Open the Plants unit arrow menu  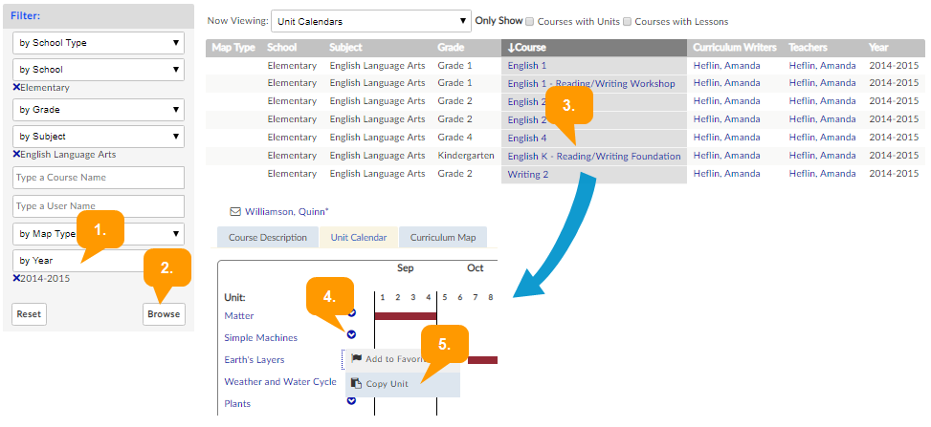point(351,400)
